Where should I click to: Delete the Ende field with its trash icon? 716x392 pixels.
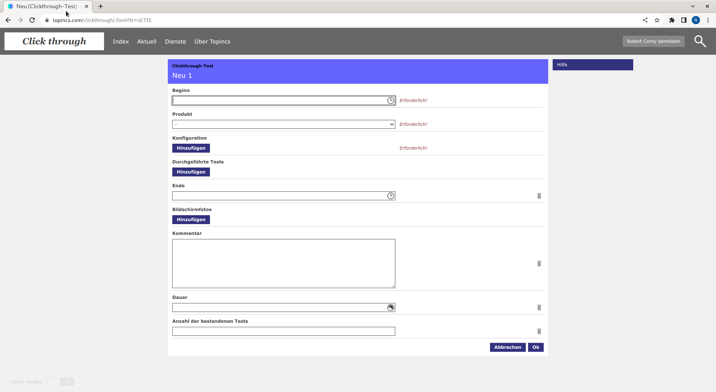[539, 196]
